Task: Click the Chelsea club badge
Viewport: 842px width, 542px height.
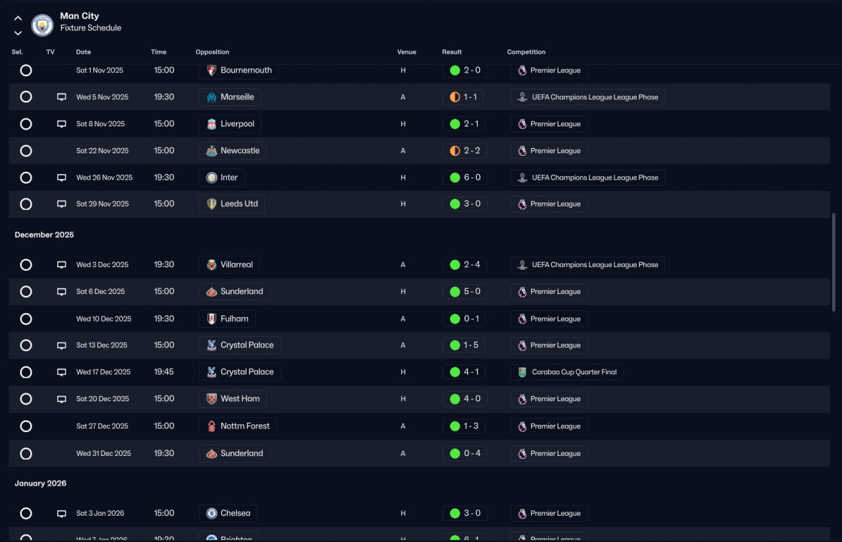Action: tap(212, 514)
